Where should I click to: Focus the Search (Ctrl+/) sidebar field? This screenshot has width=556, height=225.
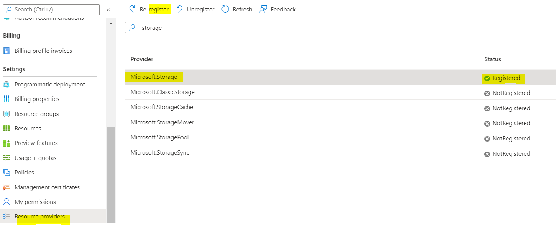(x=51, y=10)
